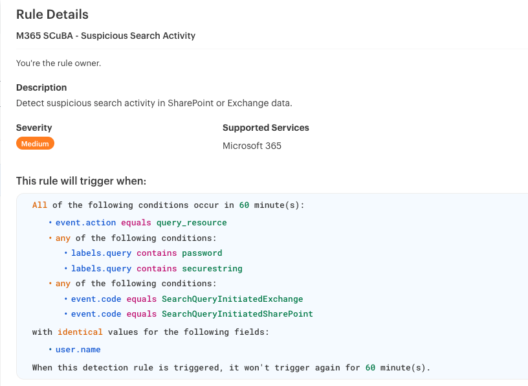This screenshot has height=386, width=528.
Task: Click the Rule Details heading
Action: (52, 14)
